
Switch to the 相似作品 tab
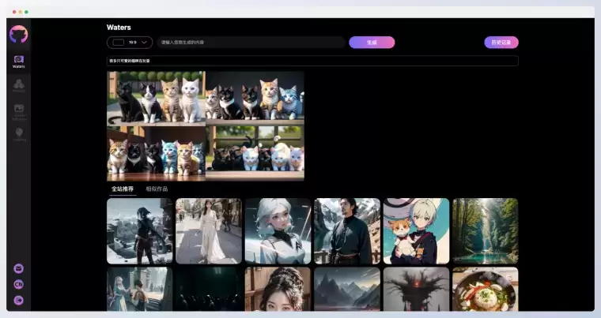click(x=157, y=189)
